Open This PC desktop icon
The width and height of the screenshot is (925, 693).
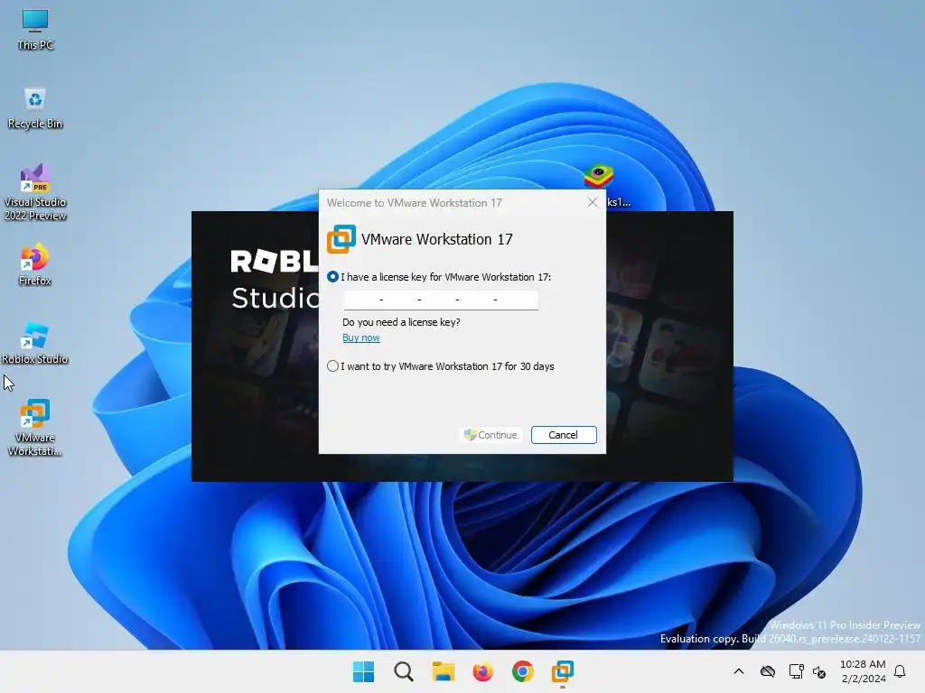pyautogui.click(x=35, y=30)
